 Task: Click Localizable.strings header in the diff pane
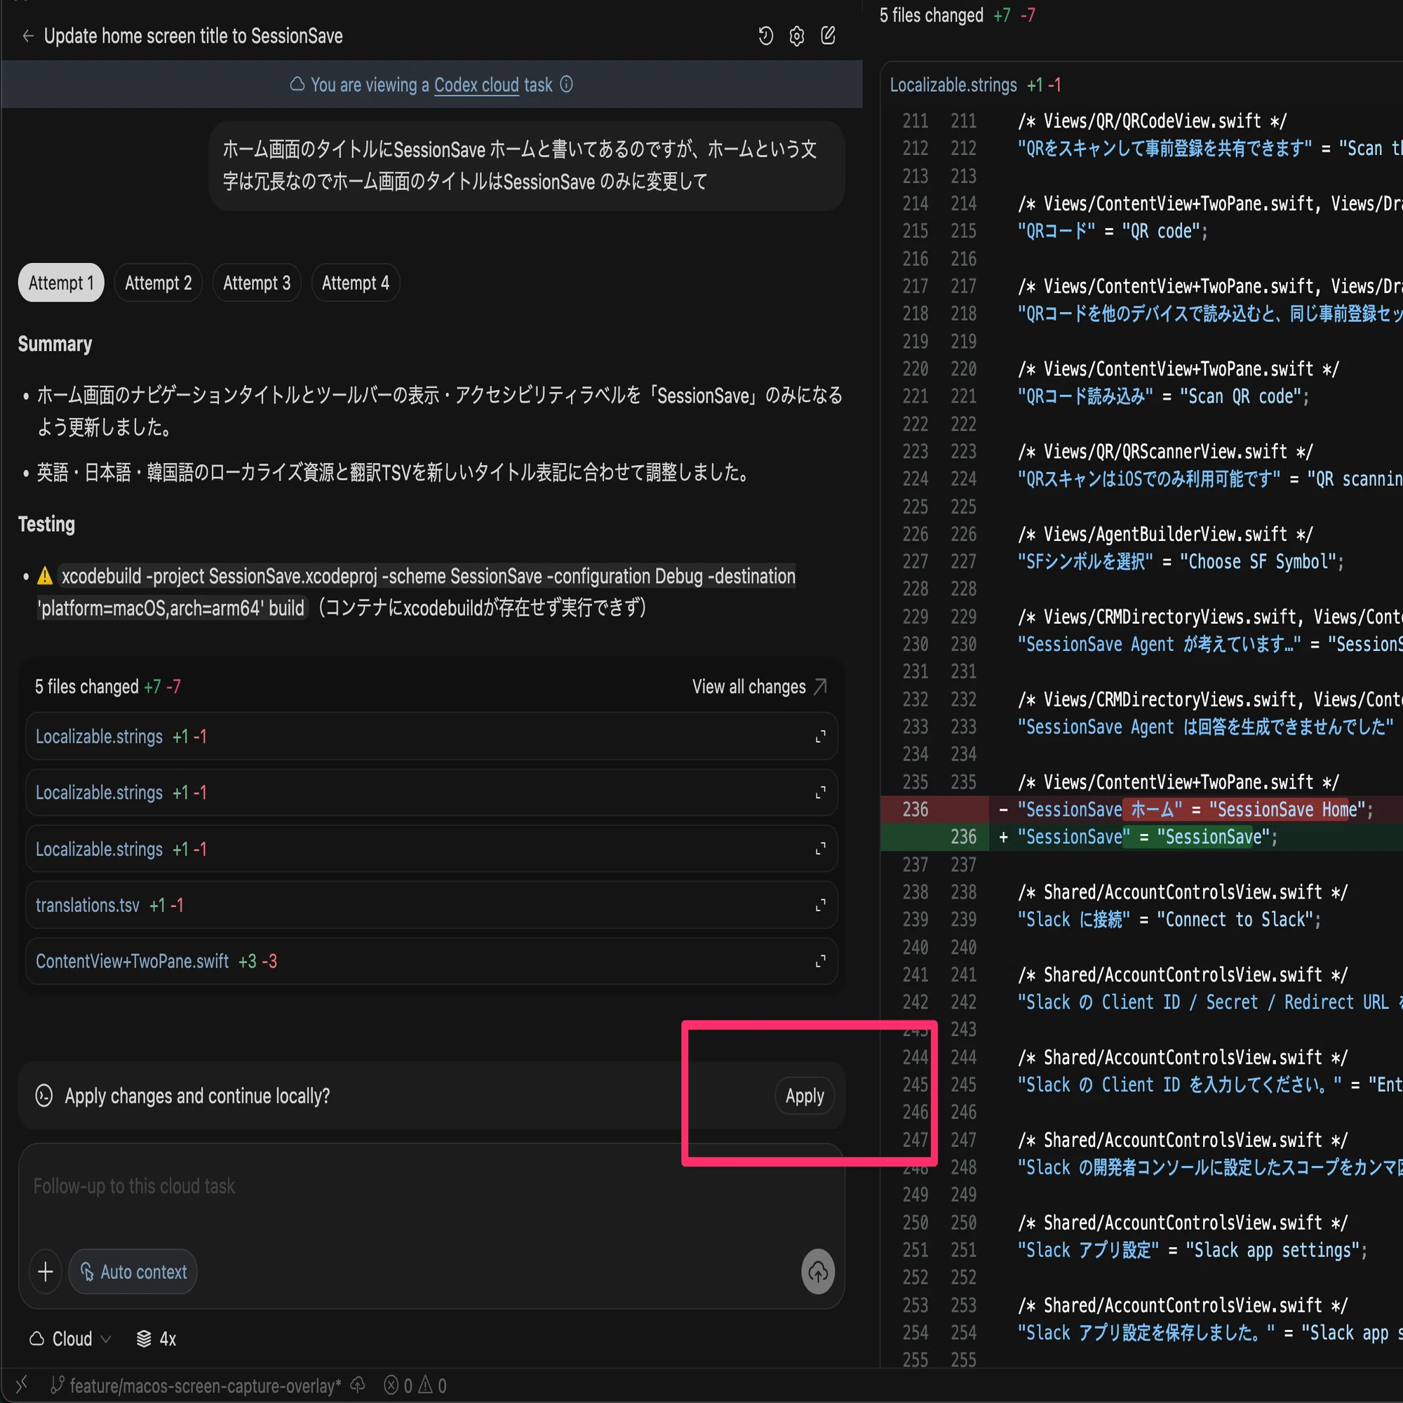tap(953, 85)
